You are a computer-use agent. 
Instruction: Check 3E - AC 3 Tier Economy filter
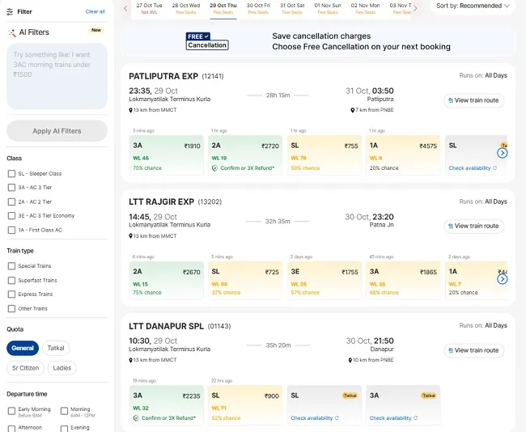point(12,215)
